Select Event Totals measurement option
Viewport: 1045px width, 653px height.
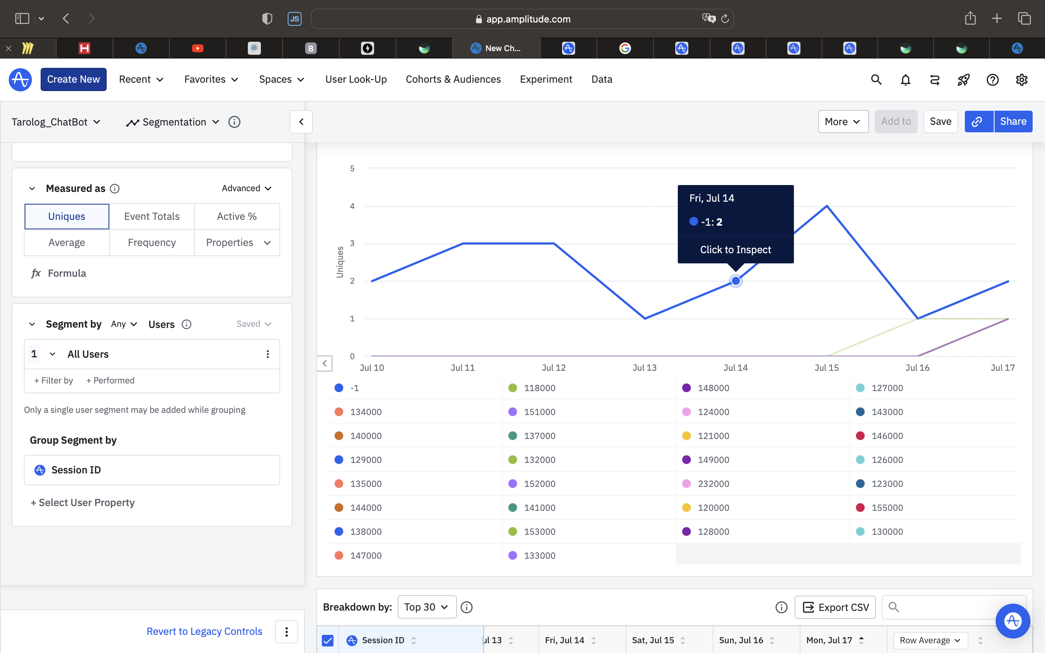click(x=152, y=216)
